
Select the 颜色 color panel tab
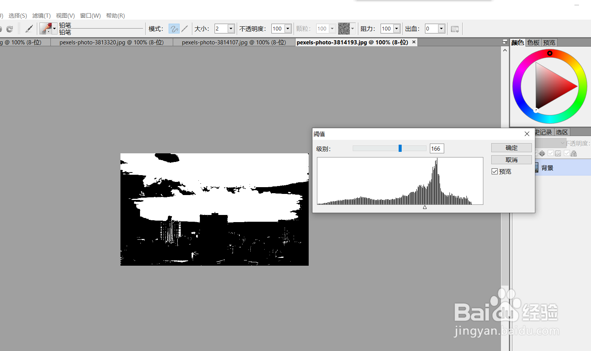(518, 42)
